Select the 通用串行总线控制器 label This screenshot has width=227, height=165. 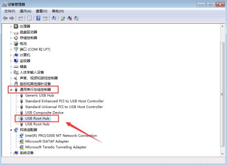coord(35,89)
